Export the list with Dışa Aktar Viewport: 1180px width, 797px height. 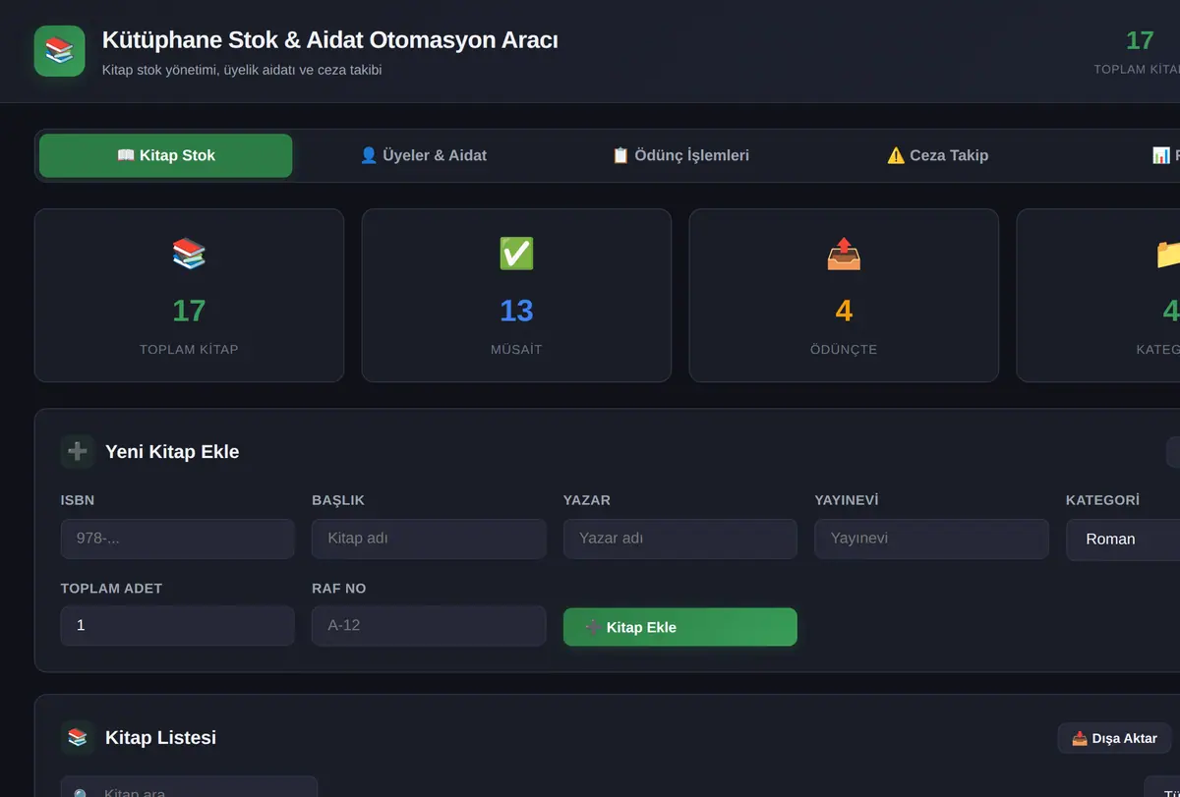pyautogui.click(x=1114, y=738)
